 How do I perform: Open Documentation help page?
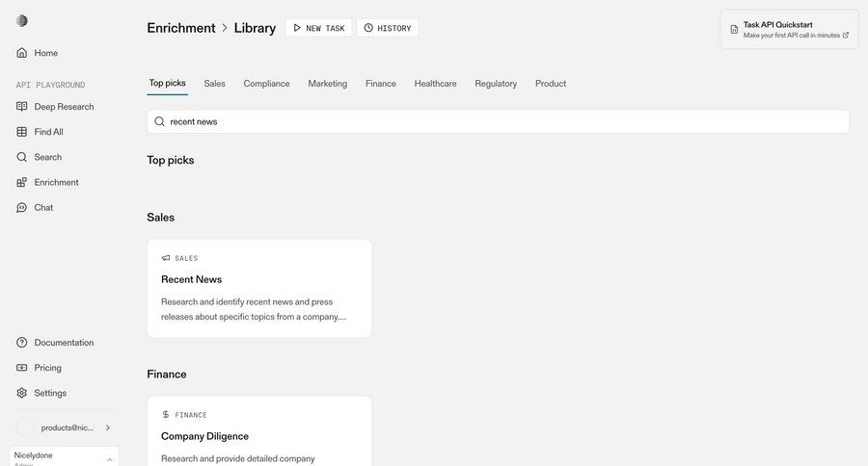[64, 343]
